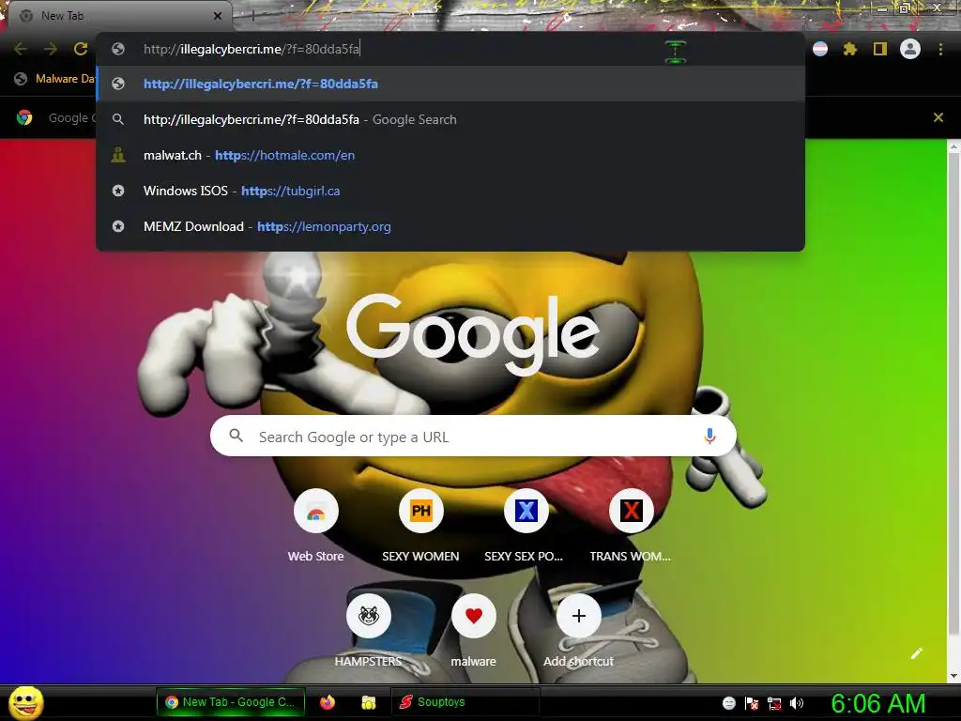
Task: Click the Add shortcut plus tile
Action: [x=578, y=632]
